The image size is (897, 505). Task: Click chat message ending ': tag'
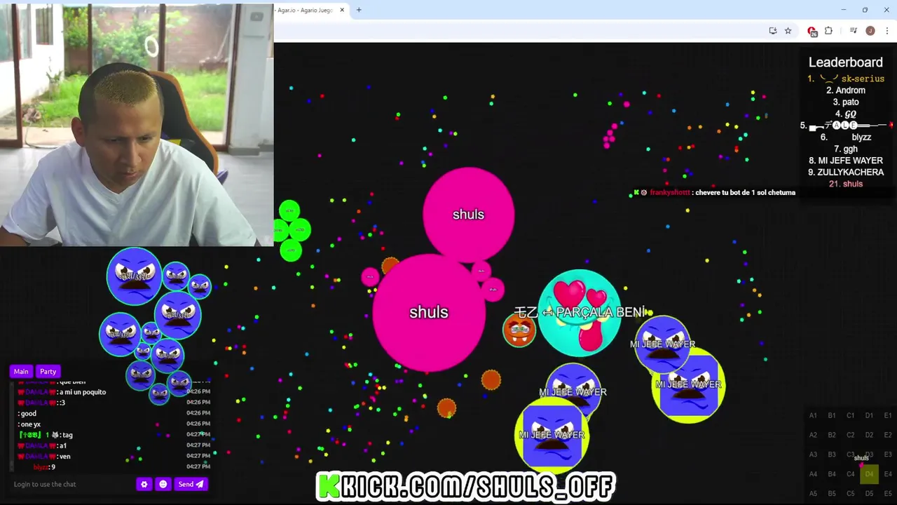(46, 435)
